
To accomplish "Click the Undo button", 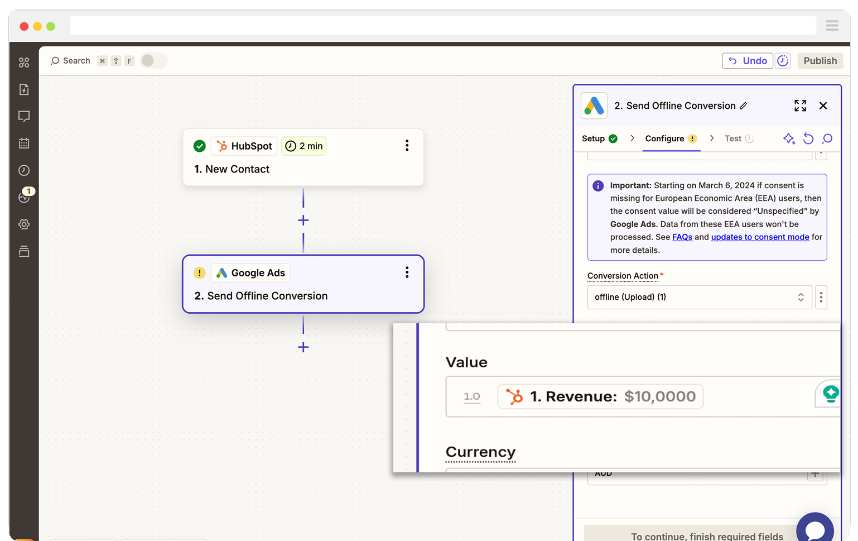I will pos(748,61).
